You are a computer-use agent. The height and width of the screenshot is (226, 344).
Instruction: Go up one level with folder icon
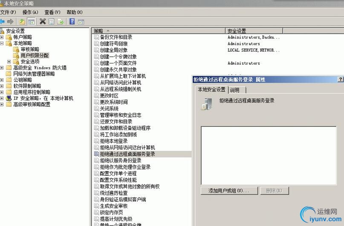[22, 21]
